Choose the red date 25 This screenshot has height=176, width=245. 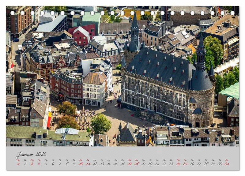pos(185,164)
